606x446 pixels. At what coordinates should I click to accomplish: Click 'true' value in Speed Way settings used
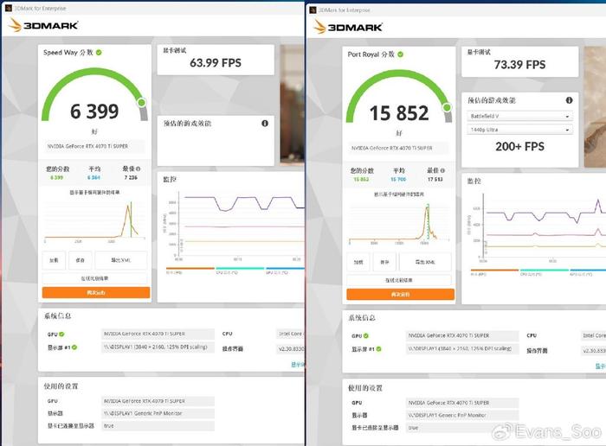[x=158, y=426]
